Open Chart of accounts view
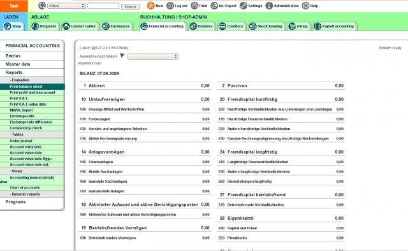 click(33, 188)
